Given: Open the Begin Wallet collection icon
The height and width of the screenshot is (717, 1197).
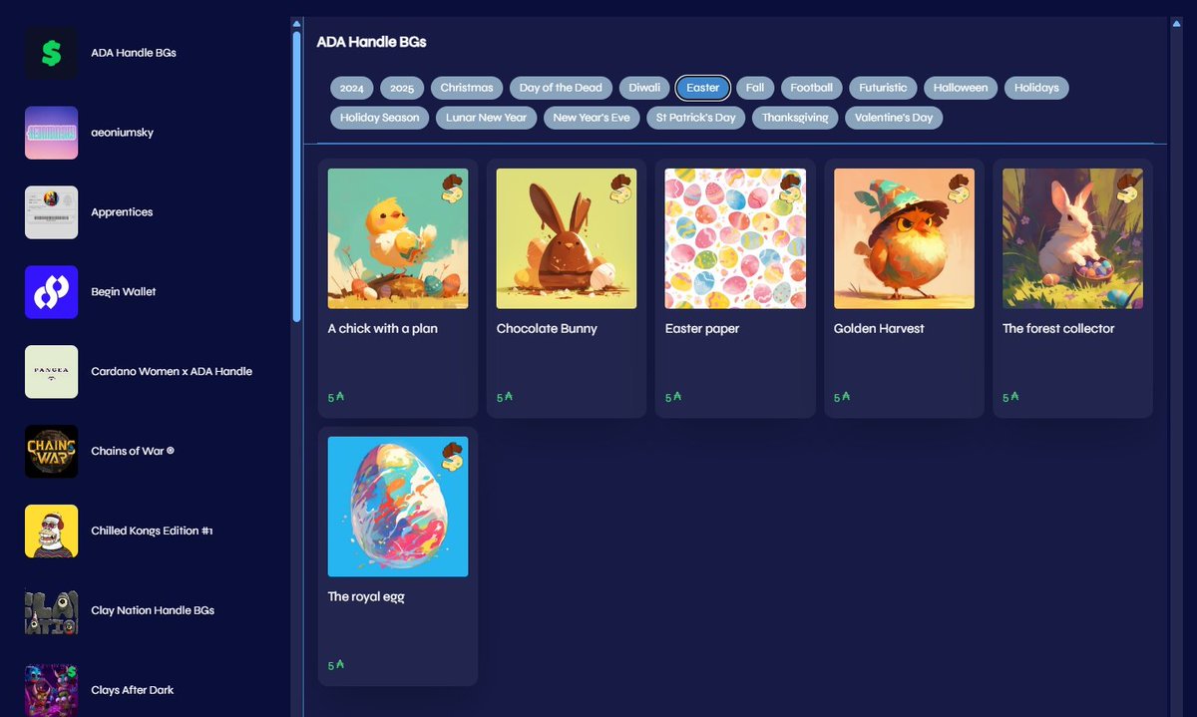Looking at the screenshot, I should (x=51, y=291).
